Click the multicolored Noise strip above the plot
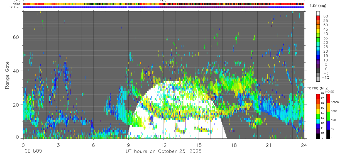The height and width of the screenshot is (157, 342). click(x=164, y=4)
